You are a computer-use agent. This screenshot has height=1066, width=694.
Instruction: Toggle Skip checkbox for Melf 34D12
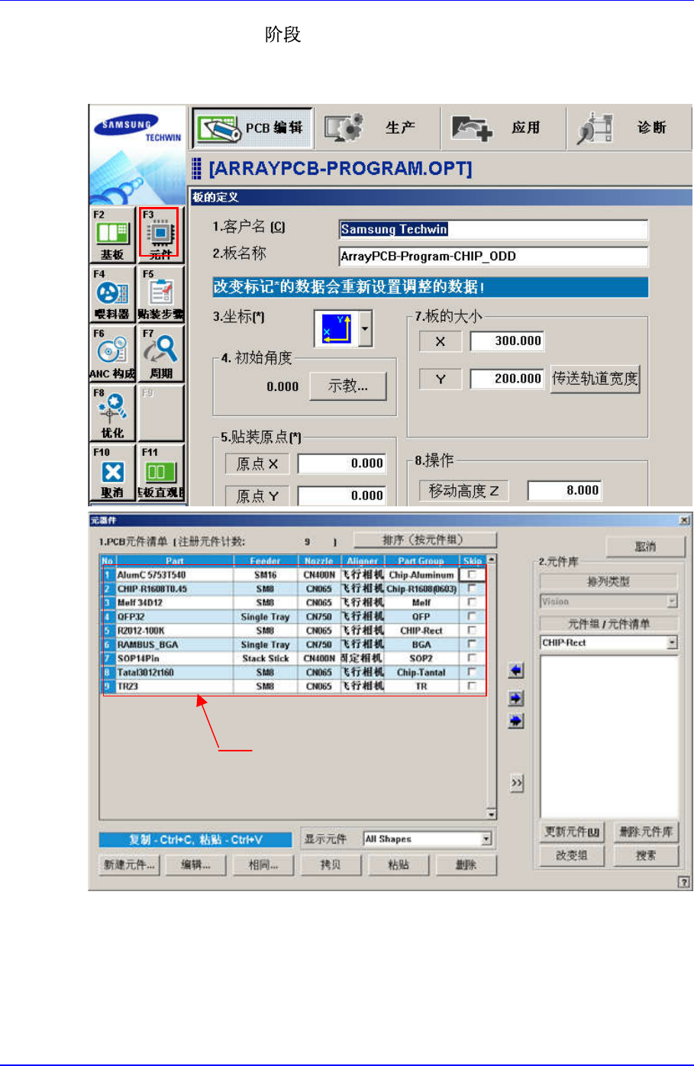(472, 602)
